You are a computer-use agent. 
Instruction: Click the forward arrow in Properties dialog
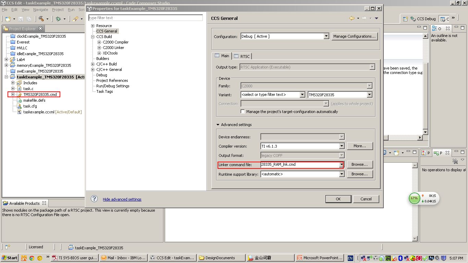[x=364, y=18]
